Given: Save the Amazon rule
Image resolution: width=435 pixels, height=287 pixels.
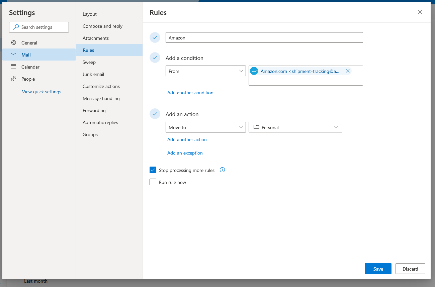Looking at the screenshot, I should (x=378, y=269).
